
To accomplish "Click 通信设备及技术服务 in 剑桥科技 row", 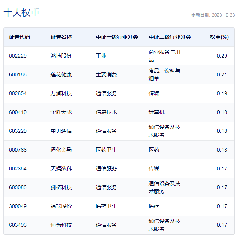I will point(165,188).
